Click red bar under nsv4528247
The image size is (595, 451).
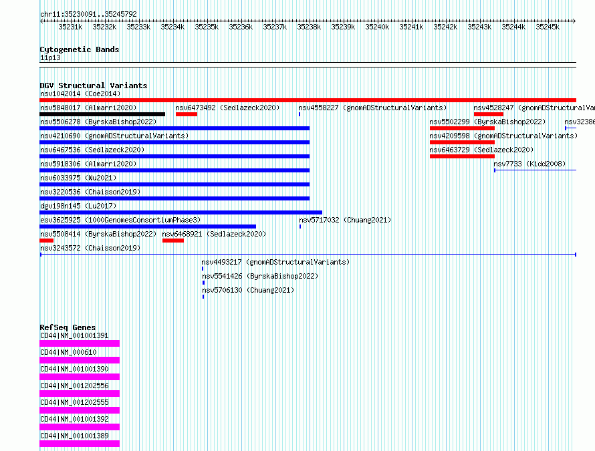click(x=489, y=114)
